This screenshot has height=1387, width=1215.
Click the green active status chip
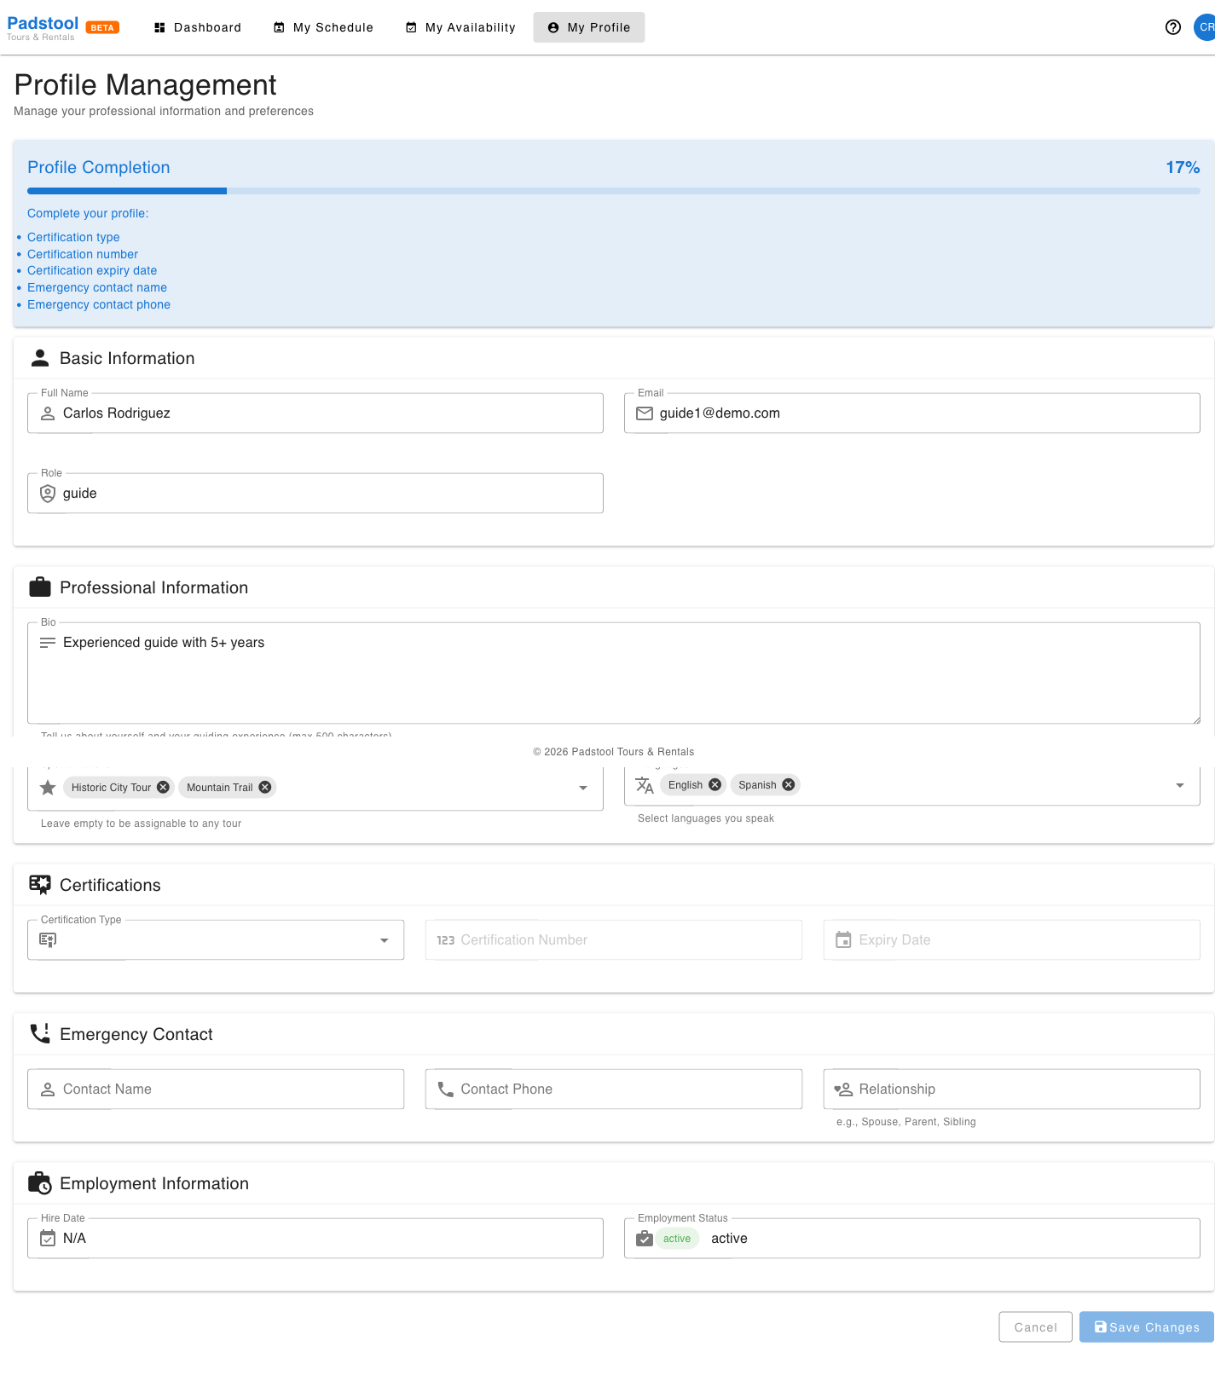(677, 1239)
